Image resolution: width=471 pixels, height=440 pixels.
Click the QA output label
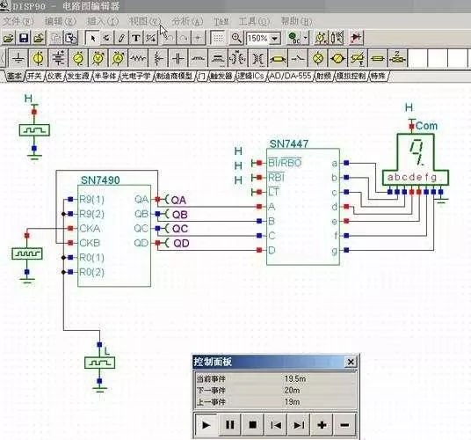point(178,200)
